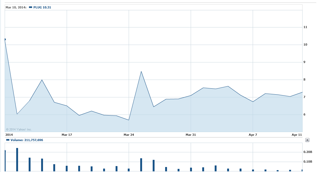
Task: Click the Apr 7 x-axis label
Action: 253,135
